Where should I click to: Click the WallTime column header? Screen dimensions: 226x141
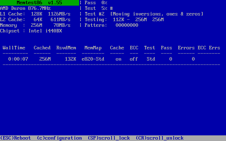(x=14, y=48)
